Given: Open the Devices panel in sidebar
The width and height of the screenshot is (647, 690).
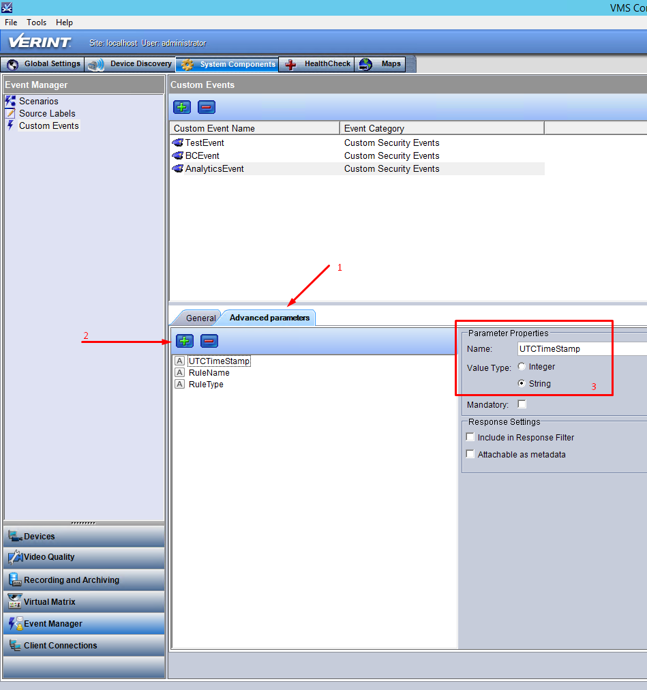Looking at the screenshot, I should click(84, 537).
